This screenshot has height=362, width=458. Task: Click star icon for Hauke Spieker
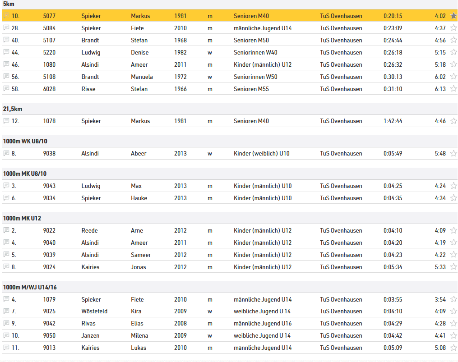pos(453,197)
